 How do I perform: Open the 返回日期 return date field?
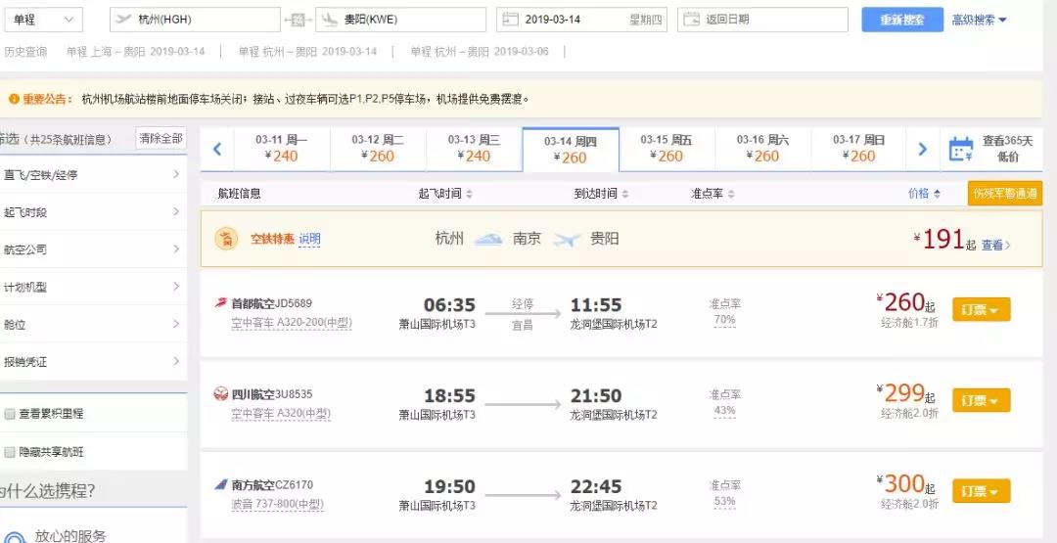click(x=762, y=20)
